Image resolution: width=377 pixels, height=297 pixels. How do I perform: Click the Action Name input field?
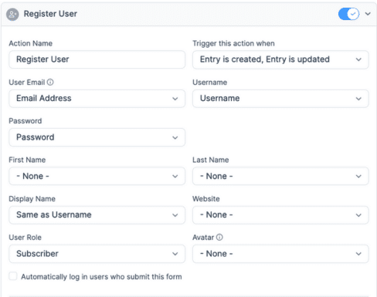[x=97, y=59]
